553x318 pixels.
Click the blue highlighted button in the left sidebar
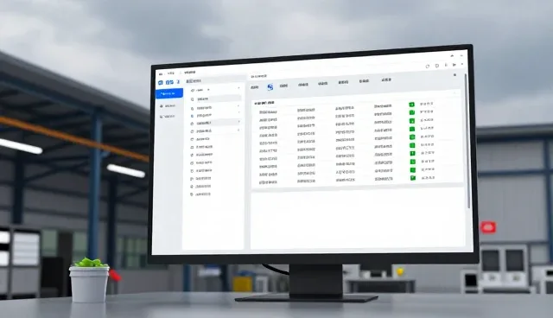pos(169,93)
